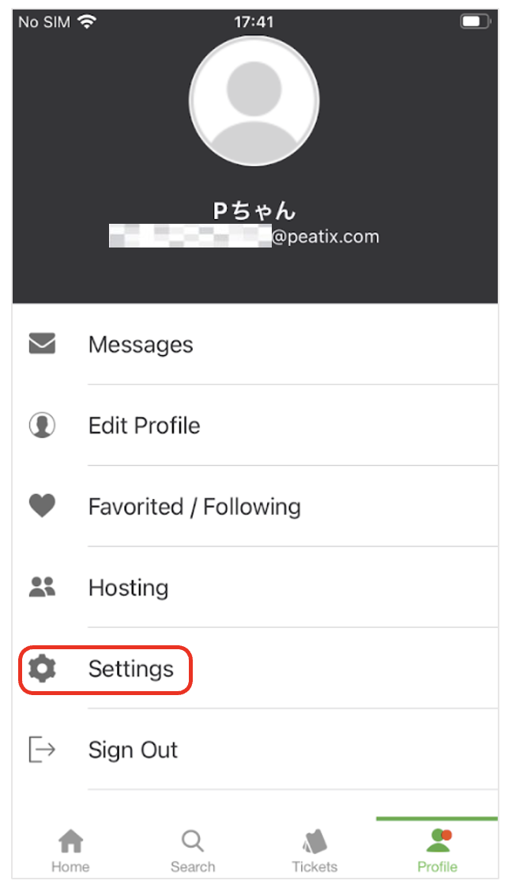Open Messages from the menu

tap(141, 343)
